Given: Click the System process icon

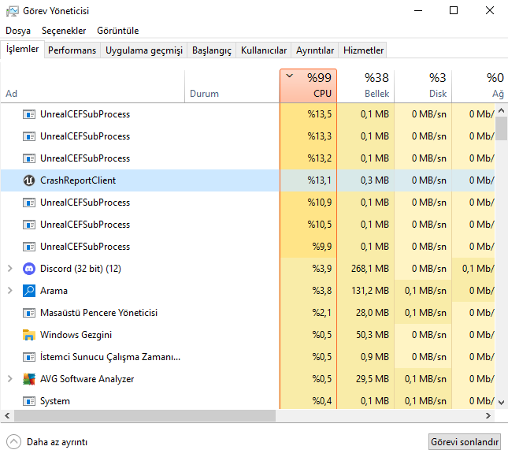Looking at the screenshot, I should (29, 401).
